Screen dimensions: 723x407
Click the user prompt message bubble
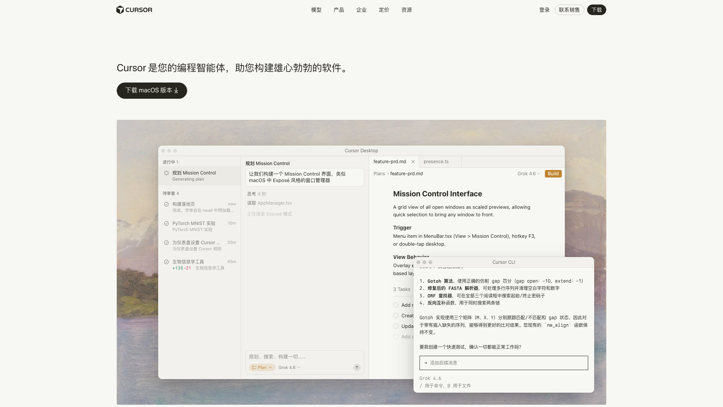point(305,177)
